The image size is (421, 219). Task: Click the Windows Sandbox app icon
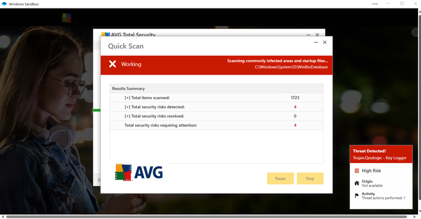pos(4,4)
